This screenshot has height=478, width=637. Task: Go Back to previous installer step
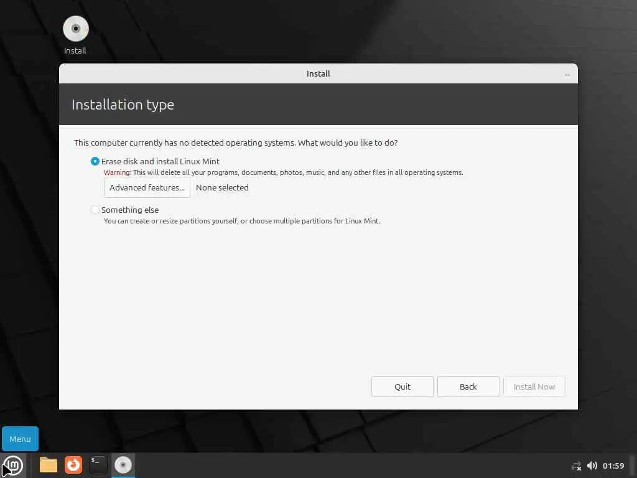468,387
